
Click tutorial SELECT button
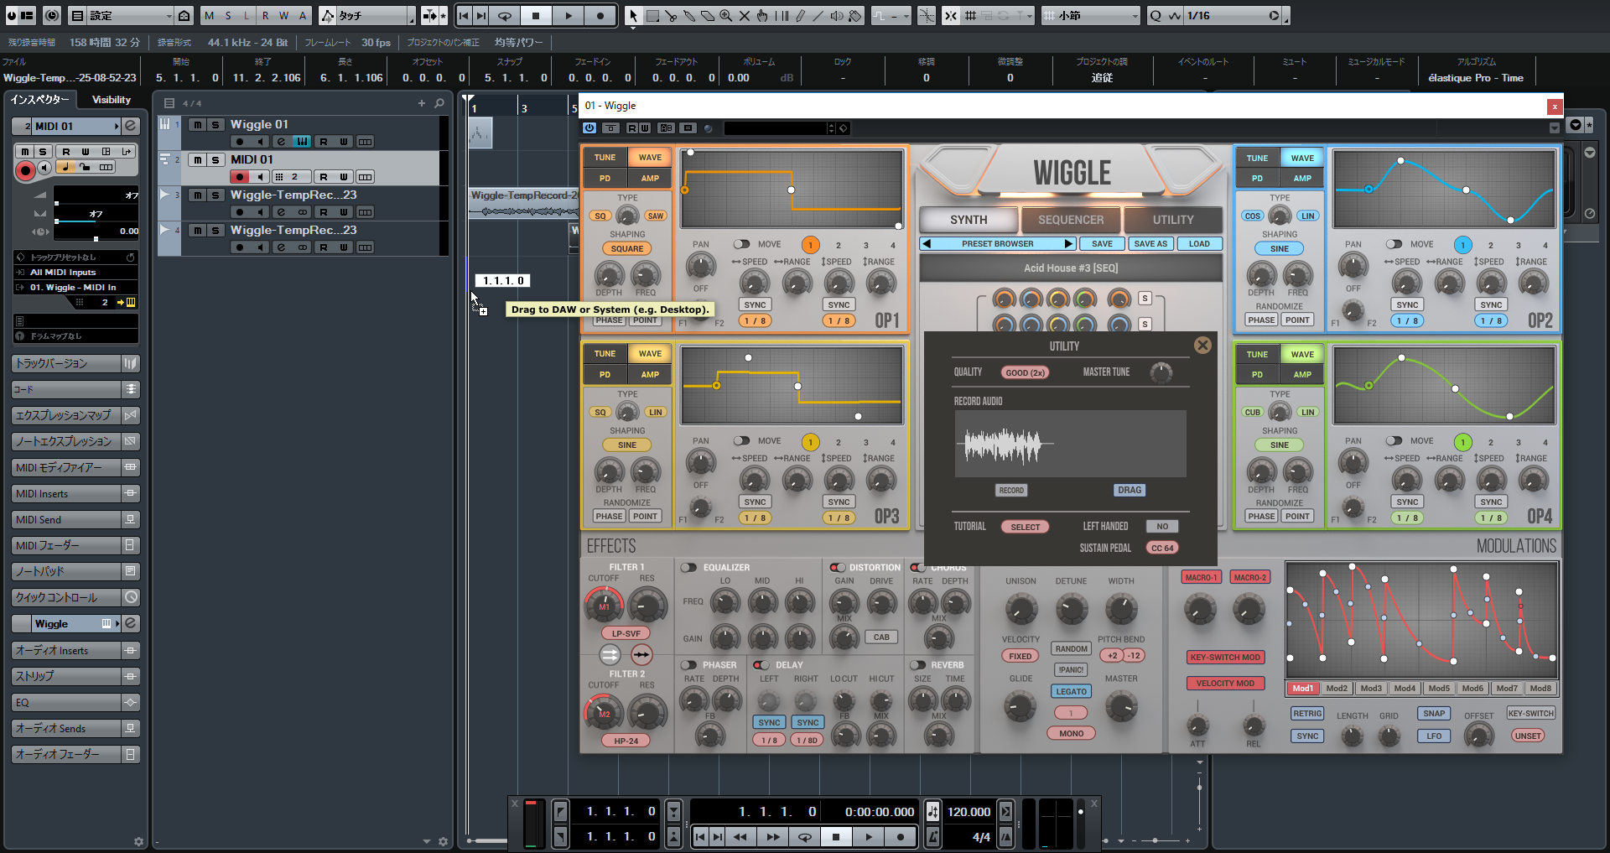(1025, 527)
